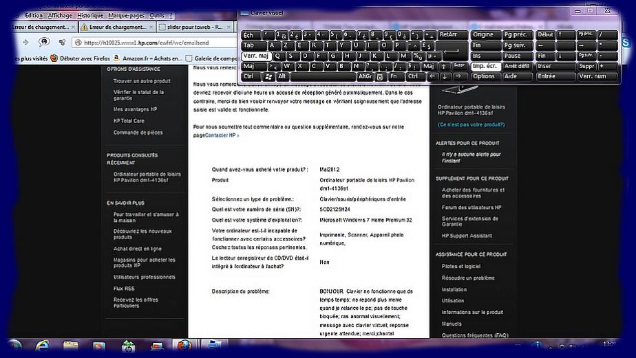The image size is (636, 358).
Task: Toggle the Verr. maj caps lock key
Action: [256, 56]
